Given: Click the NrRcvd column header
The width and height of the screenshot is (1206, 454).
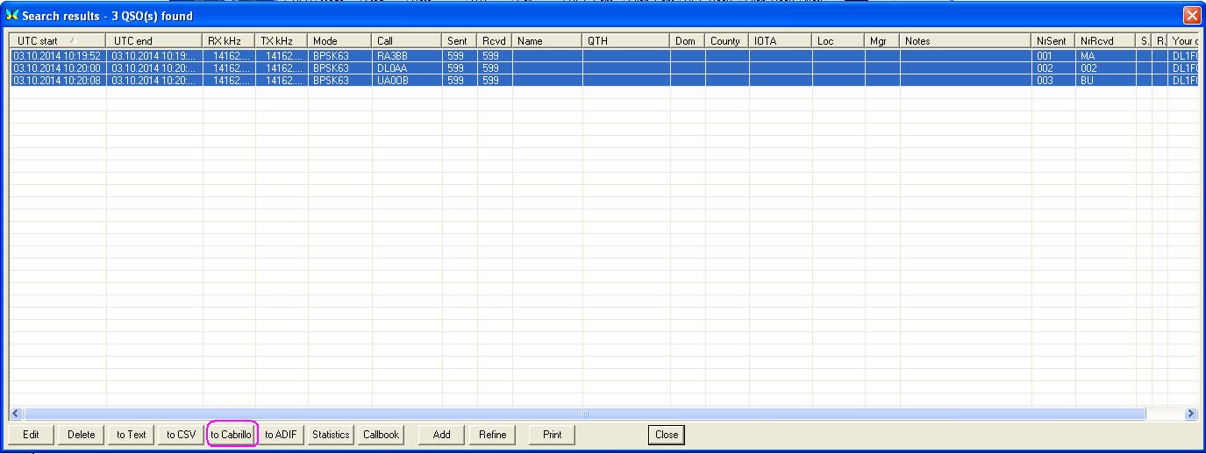Looking at the screenshot, I should pos(1104,41).
